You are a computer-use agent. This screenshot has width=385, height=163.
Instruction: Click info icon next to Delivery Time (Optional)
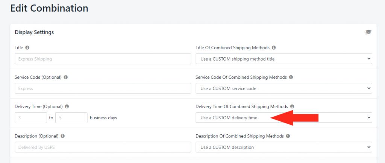[67, 107]
